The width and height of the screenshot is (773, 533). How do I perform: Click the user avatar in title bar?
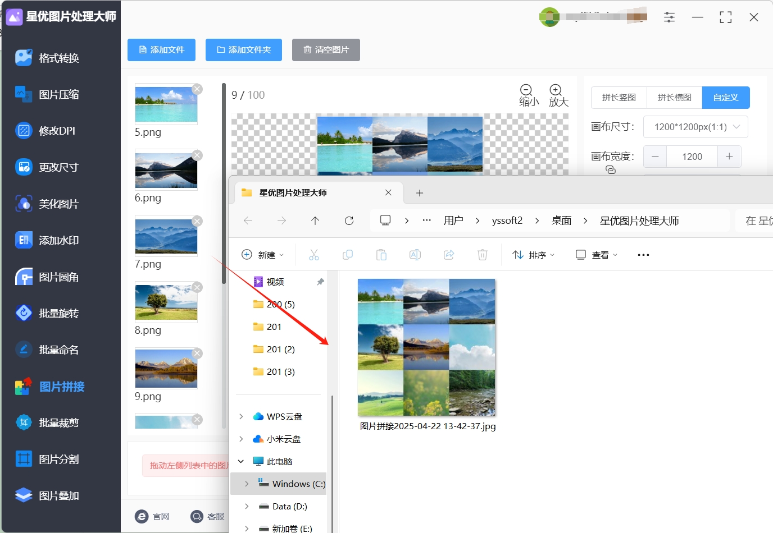pos(549,17)
